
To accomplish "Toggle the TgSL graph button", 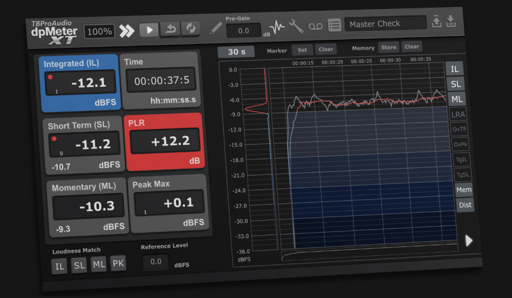I will (463, 175).
